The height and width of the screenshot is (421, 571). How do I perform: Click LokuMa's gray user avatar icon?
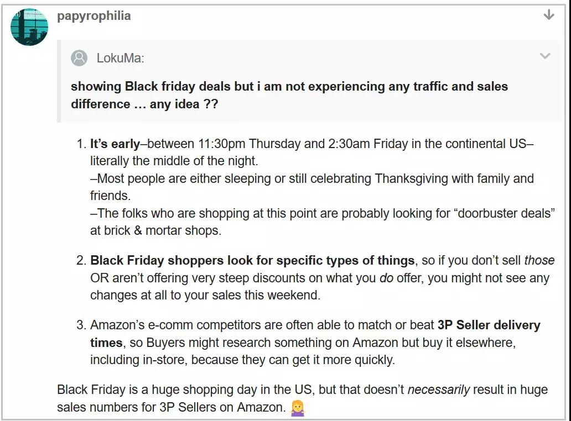79,58
